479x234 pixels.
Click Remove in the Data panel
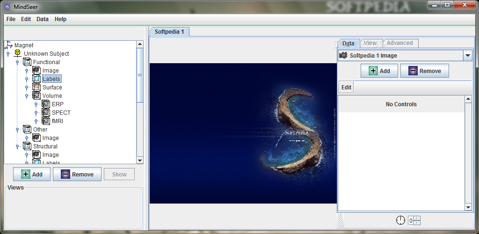425,71
